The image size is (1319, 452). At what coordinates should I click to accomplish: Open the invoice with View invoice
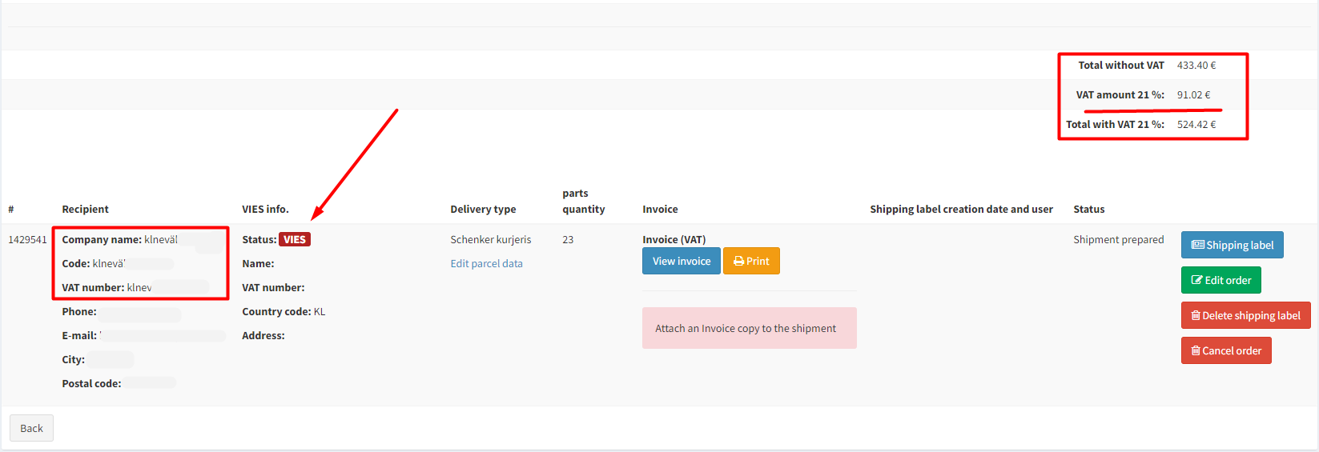pyautogui.click(x=681, y=262)
